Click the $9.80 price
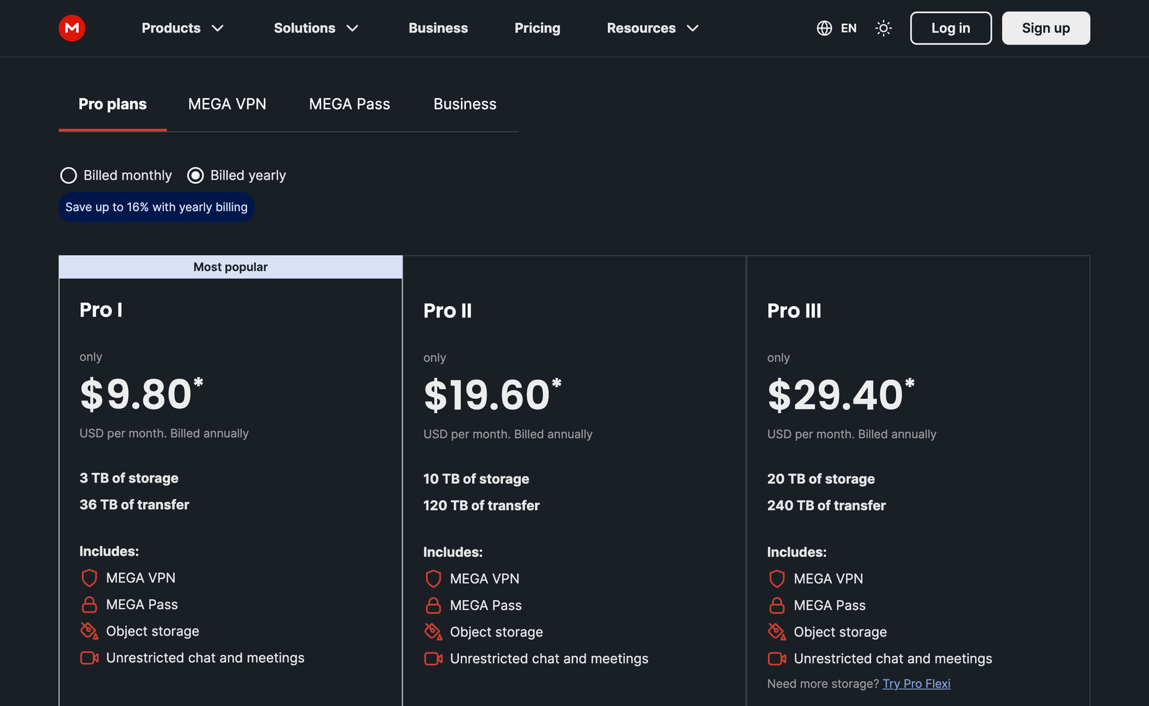This screenshot has height=706, width=1149. [141, 394]
